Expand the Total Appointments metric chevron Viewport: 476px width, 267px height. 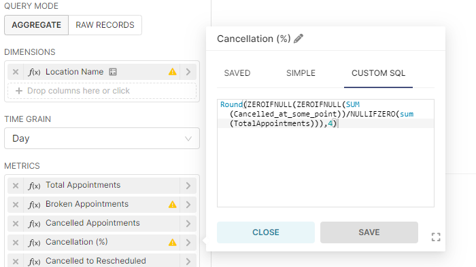(188, 186)
